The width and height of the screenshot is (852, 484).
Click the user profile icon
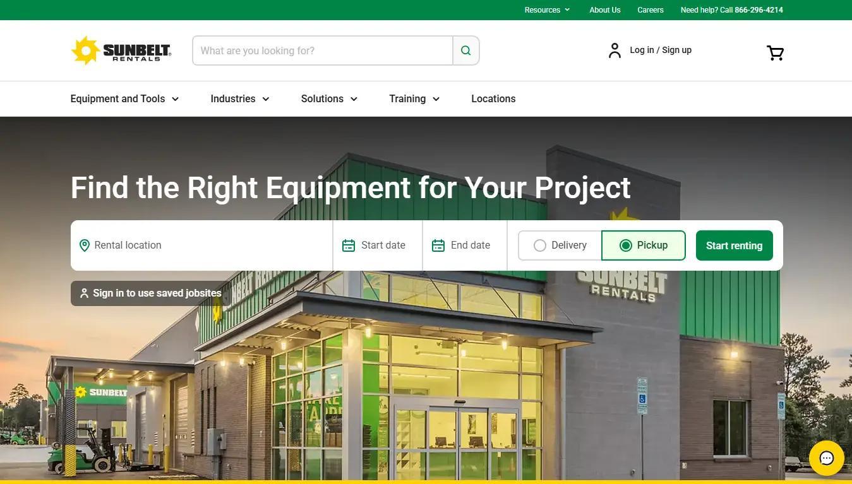click(x=615, y=50)
